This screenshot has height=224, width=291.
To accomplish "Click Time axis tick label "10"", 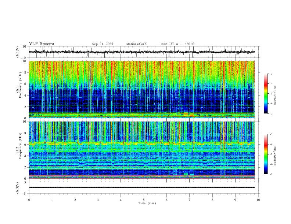I will (258, 200).
